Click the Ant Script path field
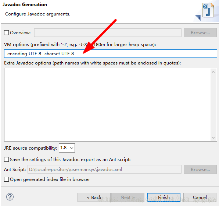 104,169
